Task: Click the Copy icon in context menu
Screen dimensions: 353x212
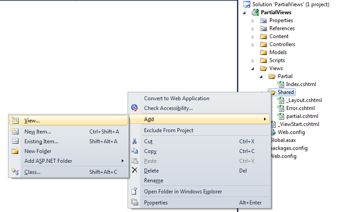Action: tap(135, 151)
